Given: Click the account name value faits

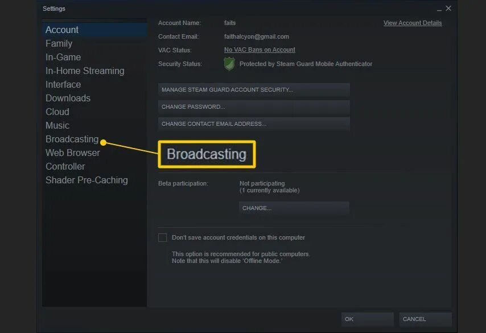Looking at the screenshot, I should [230, 23].
